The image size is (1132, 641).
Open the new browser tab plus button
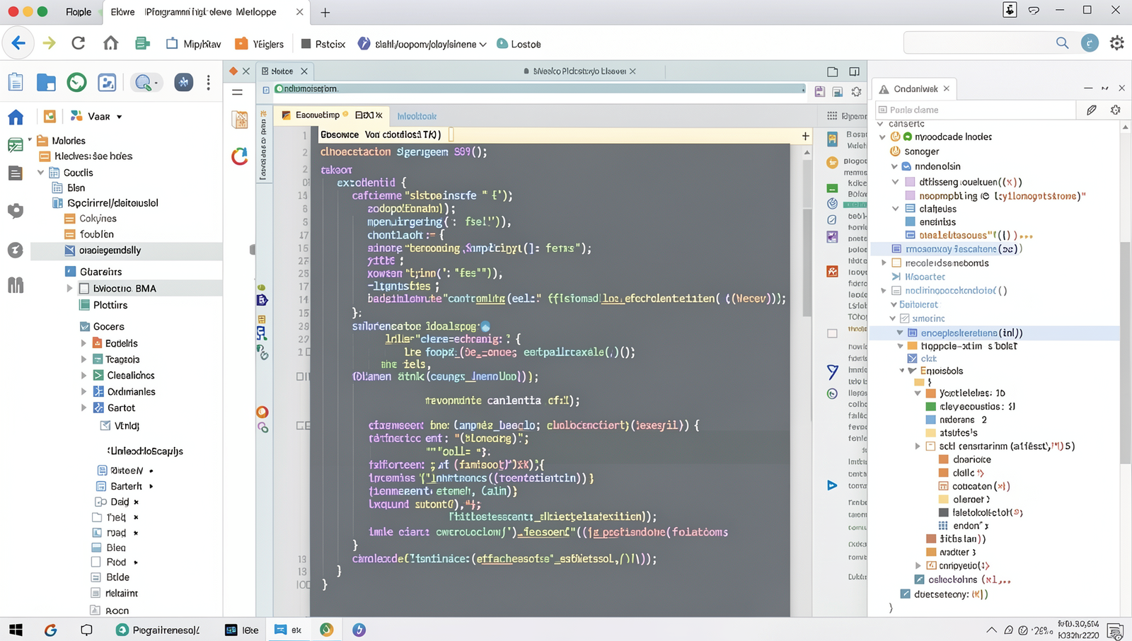tap(325, 12)
